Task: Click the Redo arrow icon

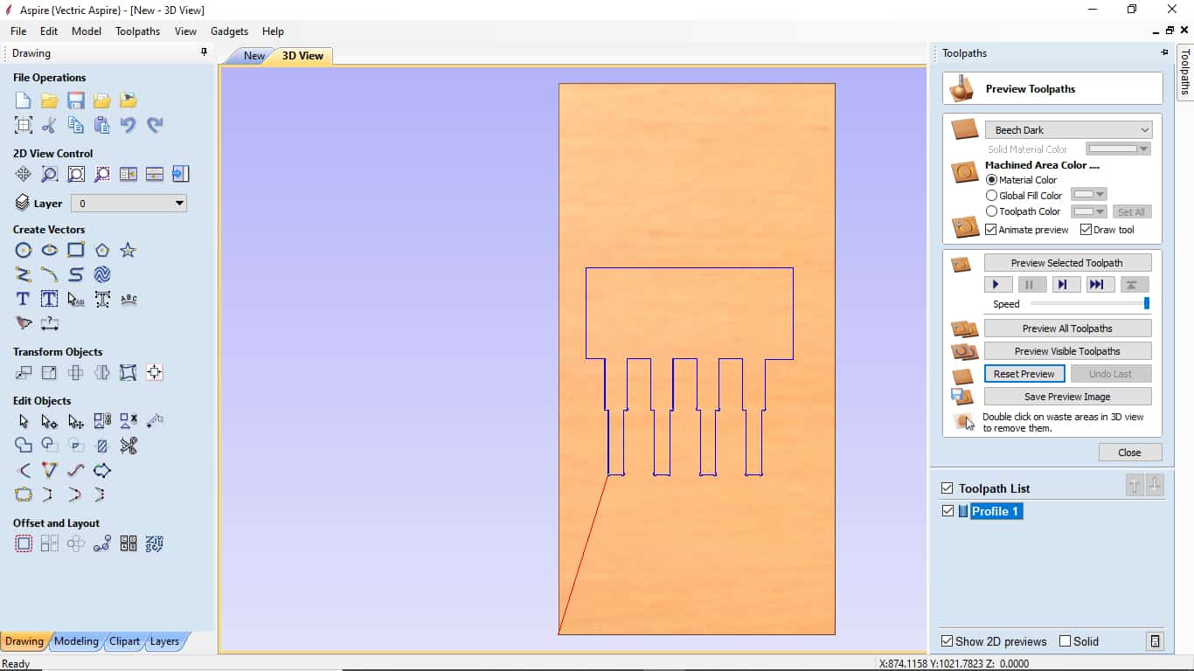Action: tap(155, 125)
